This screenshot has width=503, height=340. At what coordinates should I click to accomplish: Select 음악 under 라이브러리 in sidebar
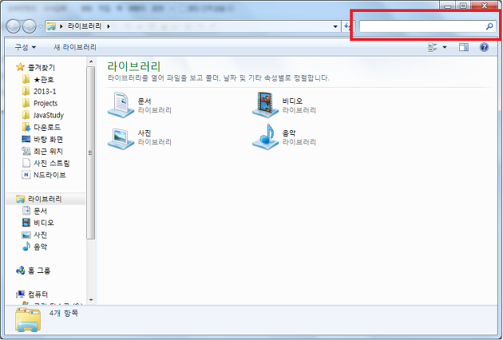pyautogui.click(x=41, y=247)
